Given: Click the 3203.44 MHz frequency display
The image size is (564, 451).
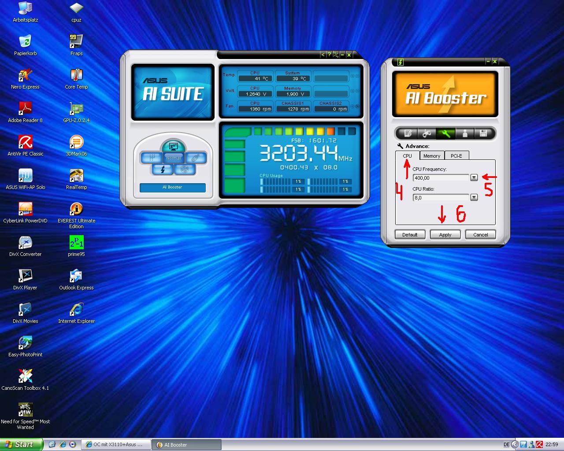Looking at the screenshot, I should (306, 153).
